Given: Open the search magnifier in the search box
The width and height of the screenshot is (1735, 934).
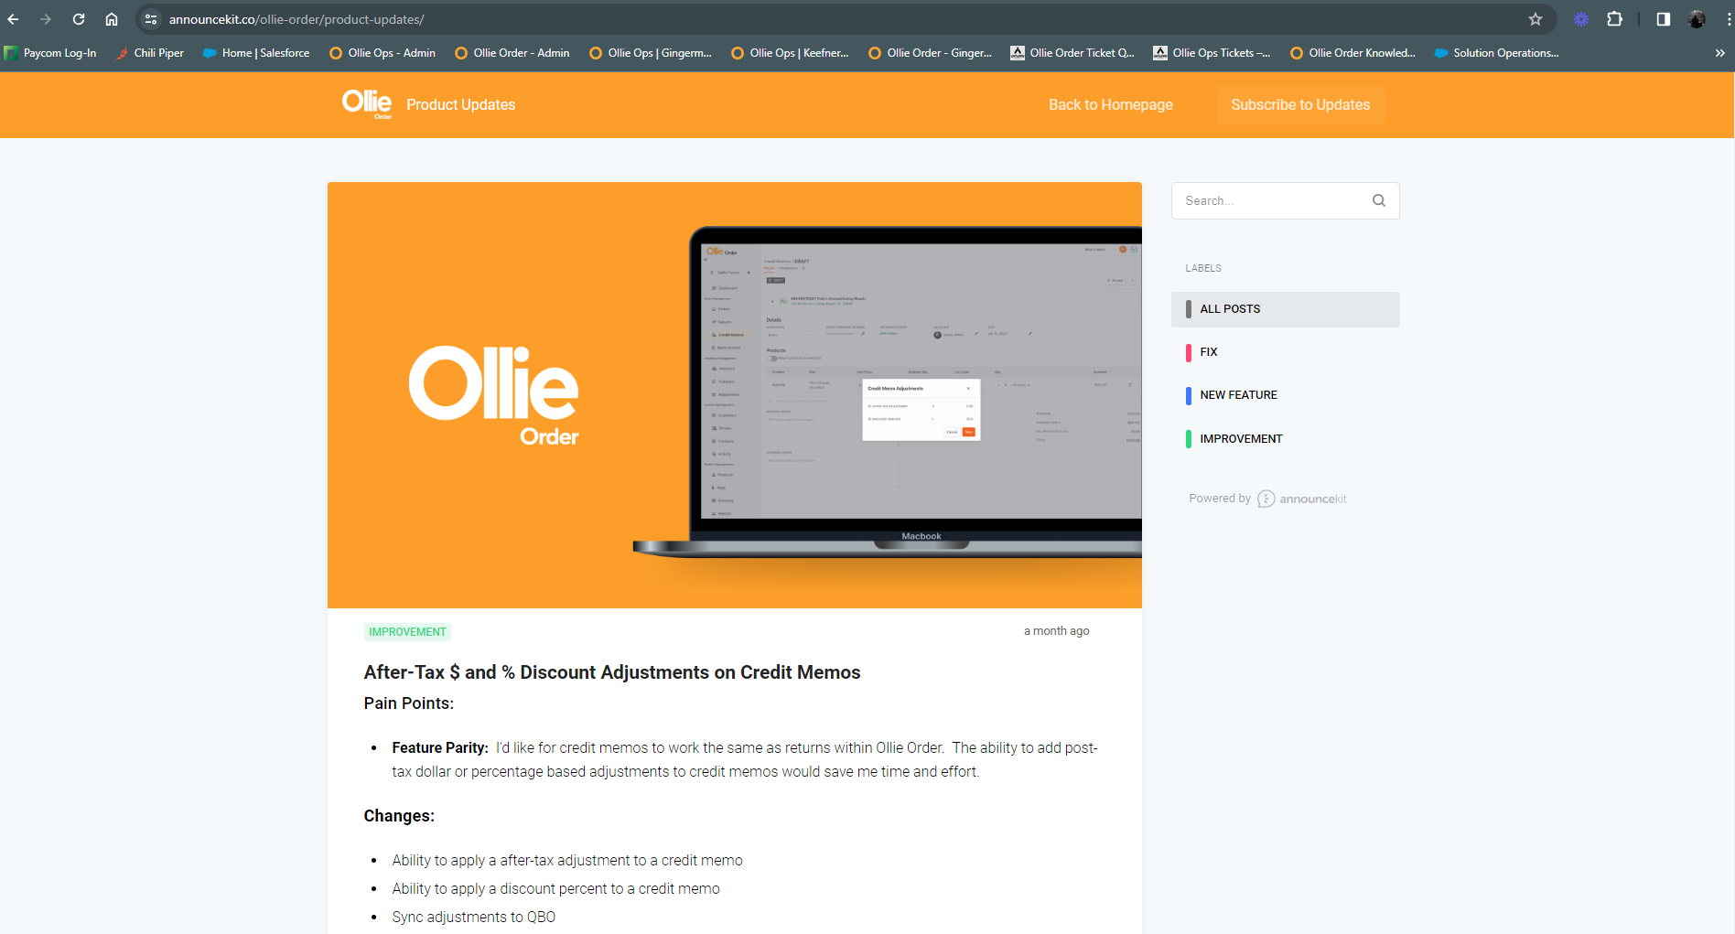Looking at the screenshot, I should pos(1378,200).
